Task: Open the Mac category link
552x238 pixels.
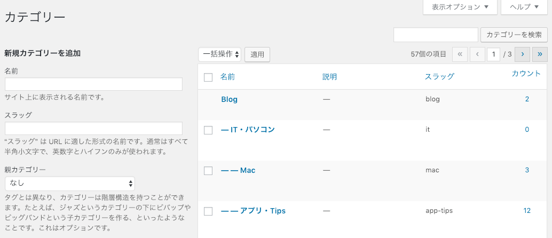Action: [x=238, y=170]
